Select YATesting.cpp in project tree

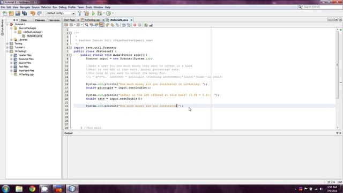coord(26,75)
